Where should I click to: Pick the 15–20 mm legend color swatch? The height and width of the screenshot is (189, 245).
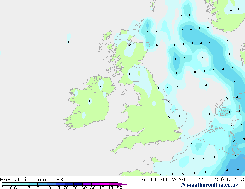(60, 184)
